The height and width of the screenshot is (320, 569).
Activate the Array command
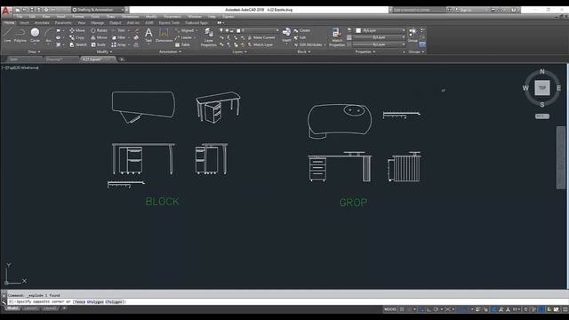118,44
